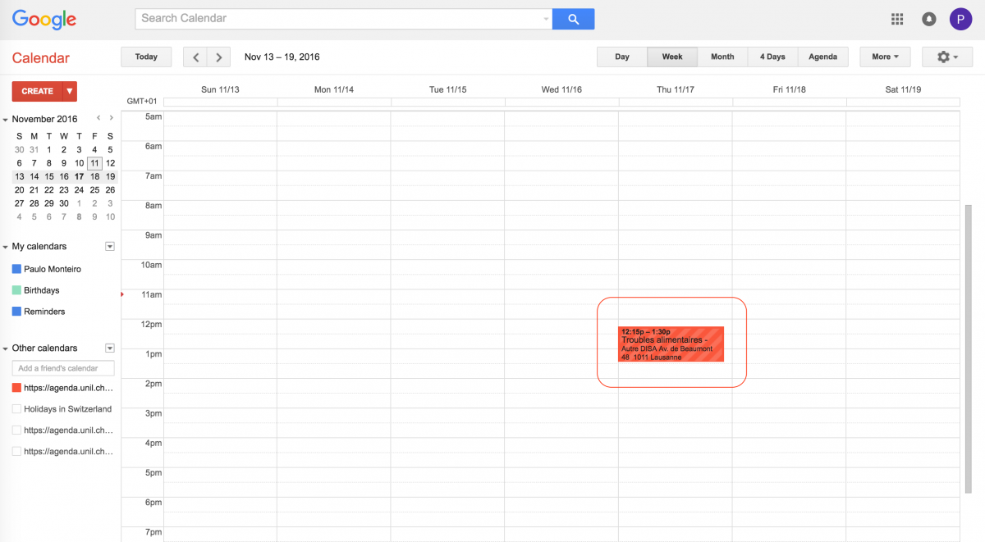Click the red agenda.unil.ch calendar color square

16,387
